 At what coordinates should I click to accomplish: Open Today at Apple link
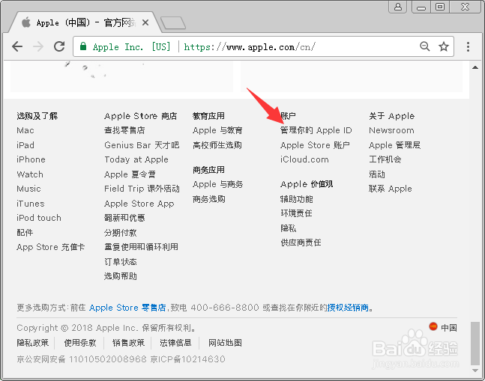point(136,159)
